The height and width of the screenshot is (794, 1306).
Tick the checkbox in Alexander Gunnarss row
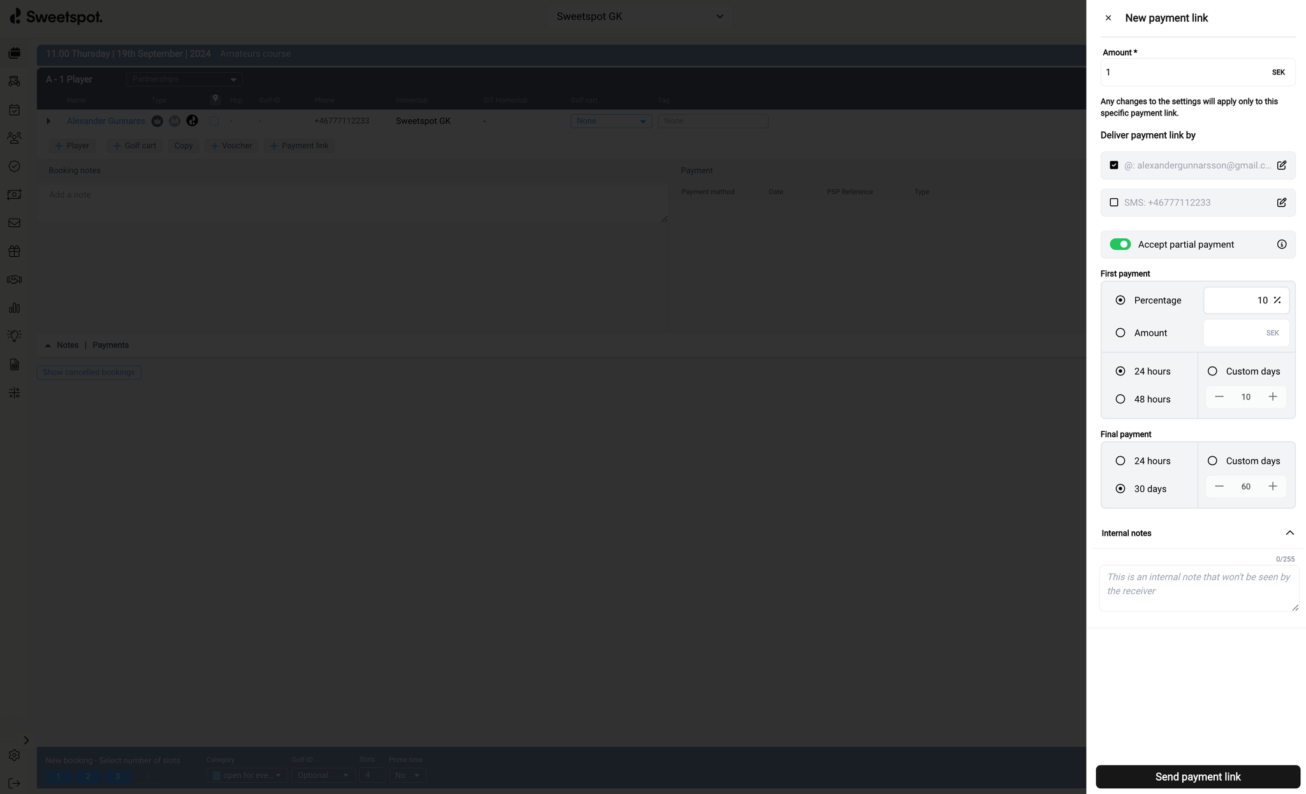pos(214,121)
